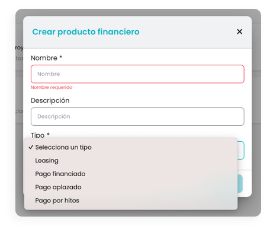Click the Tipo select box edge
The height and width of the screenshot is (232, 270).
[x=241, y=150]
